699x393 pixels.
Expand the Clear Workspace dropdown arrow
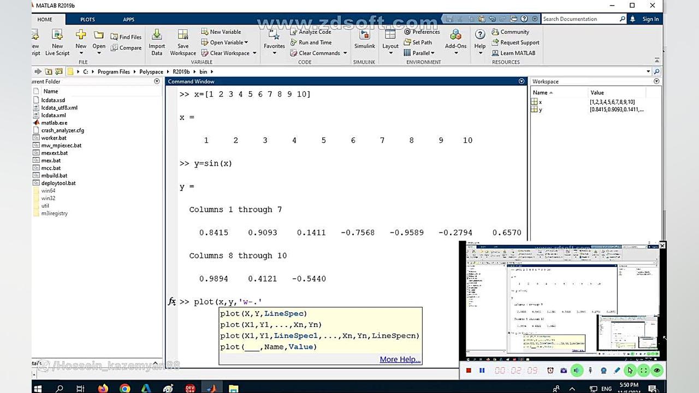[254, 53]
